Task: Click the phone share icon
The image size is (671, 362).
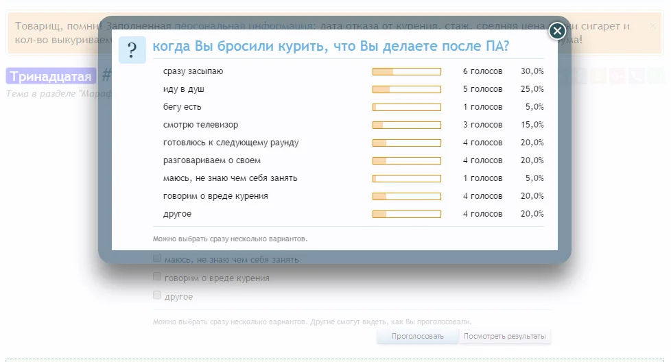Action: coord(637,76)
